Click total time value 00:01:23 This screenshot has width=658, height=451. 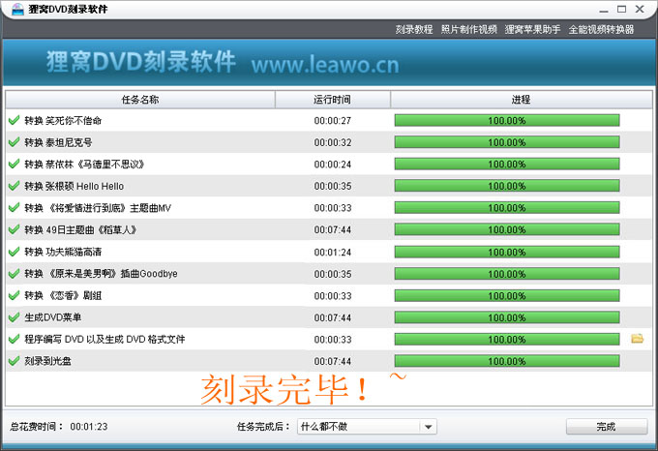tap(89, 427)
